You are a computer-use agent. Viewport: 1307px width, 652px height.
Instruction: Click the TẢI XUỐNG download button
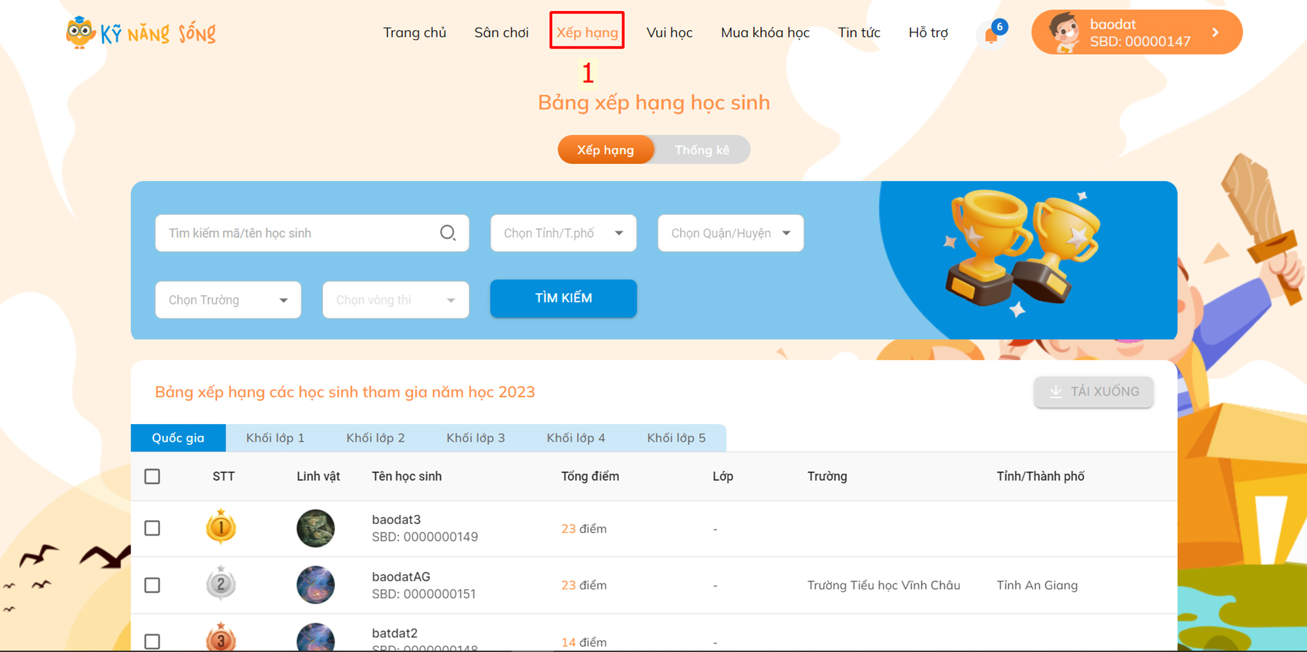coord(1093,392)
